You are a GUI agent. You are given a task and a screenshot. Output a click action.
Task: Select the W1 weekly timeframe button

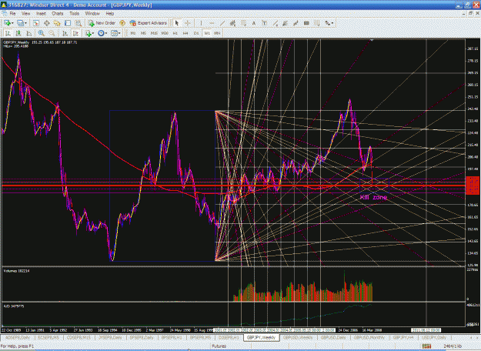(x=207, y=33)
